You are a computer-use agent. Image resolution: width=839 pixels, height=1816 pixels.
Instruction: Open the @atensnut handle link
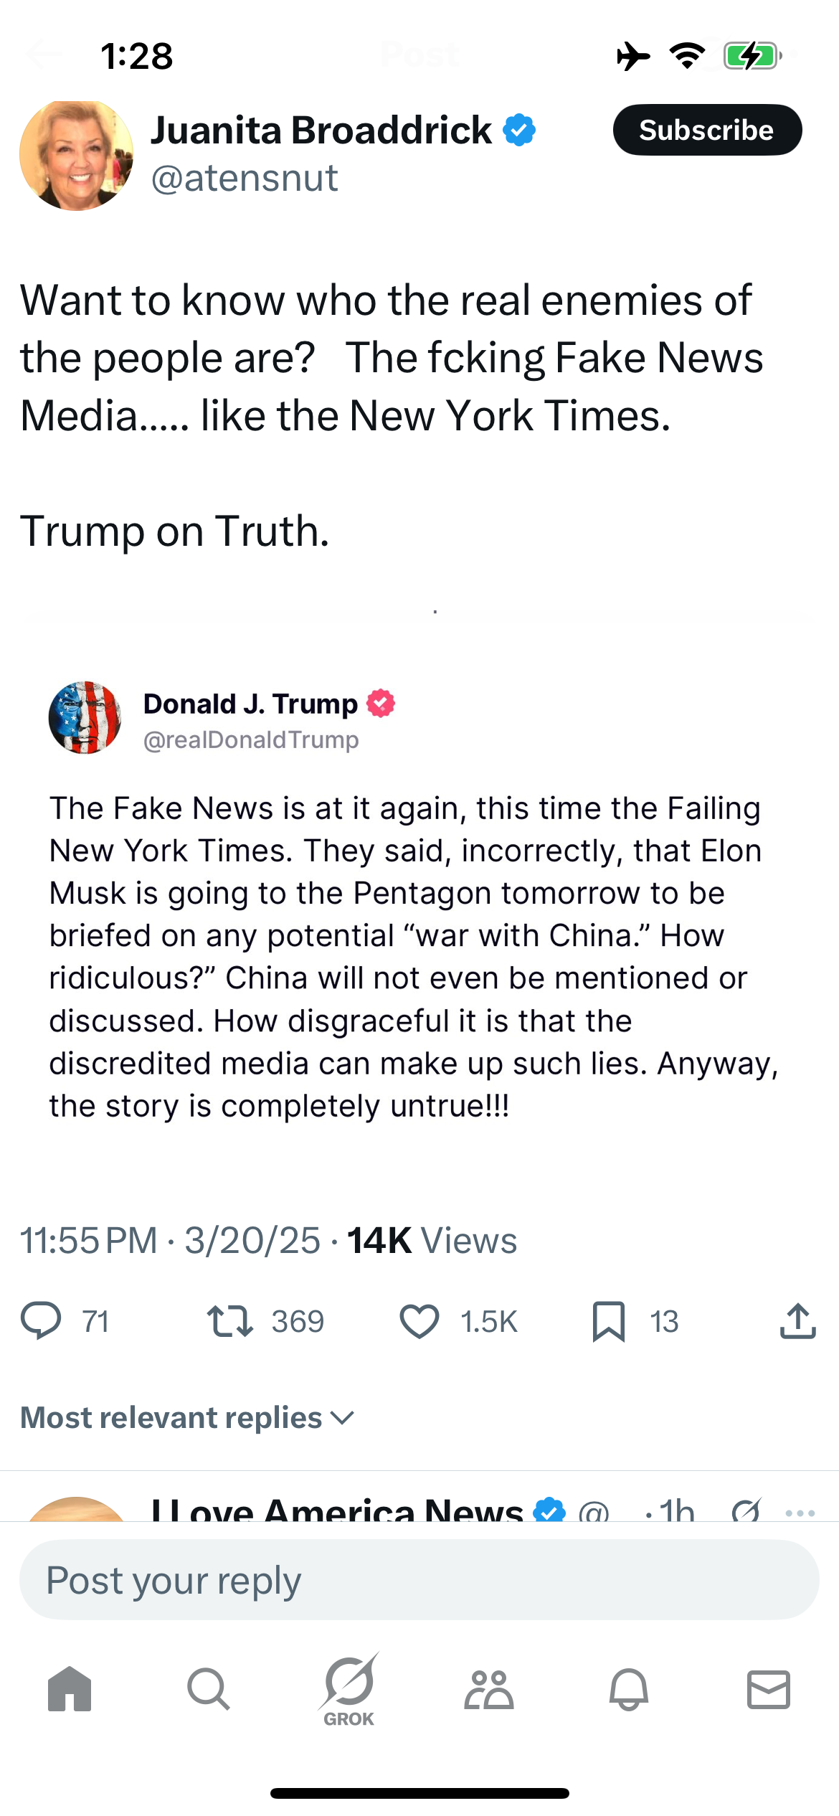(x=245, y=178)
